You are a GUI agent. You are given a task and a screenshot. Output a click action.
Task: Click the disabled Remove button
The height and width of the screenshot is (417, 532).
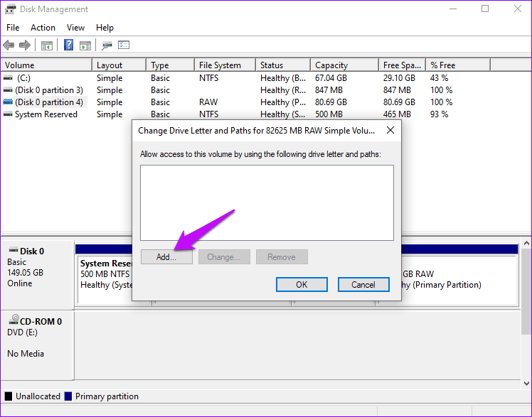pyautogui.click(x=282, y=257)
